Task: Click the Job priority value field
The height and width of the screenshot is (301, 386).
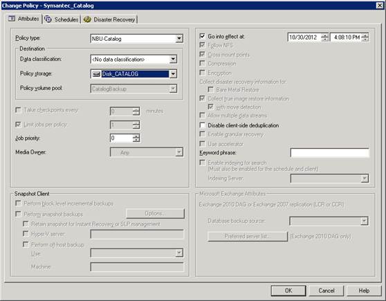Action: coord(121,138)
